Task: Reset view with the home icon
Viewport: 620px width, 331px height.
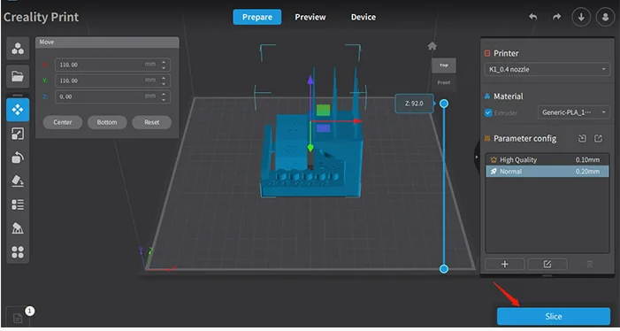Action: point(432,46)
